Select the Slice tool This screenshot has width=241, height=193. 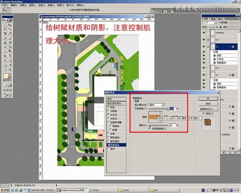[x=10, y=33]
